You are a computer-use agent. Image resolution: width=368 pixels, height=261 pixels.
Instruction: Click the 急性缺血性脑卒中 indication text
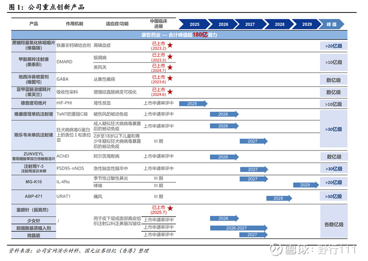tap(111, 168)
